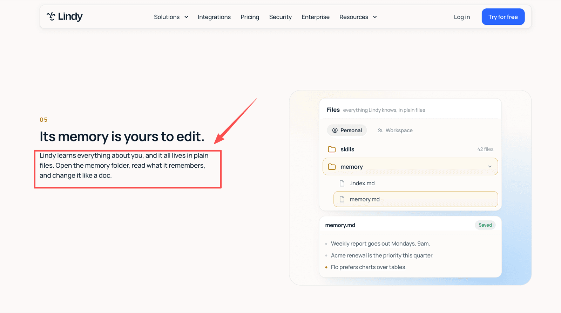Click the Files panel heading
This screenshot has height=313, width=561.
[x=333, y=110]
